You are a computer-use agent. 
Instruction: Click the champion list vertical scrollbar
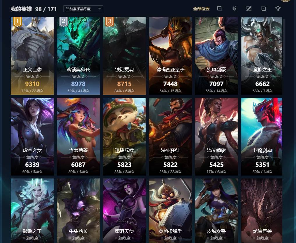[x=284, y=42]
